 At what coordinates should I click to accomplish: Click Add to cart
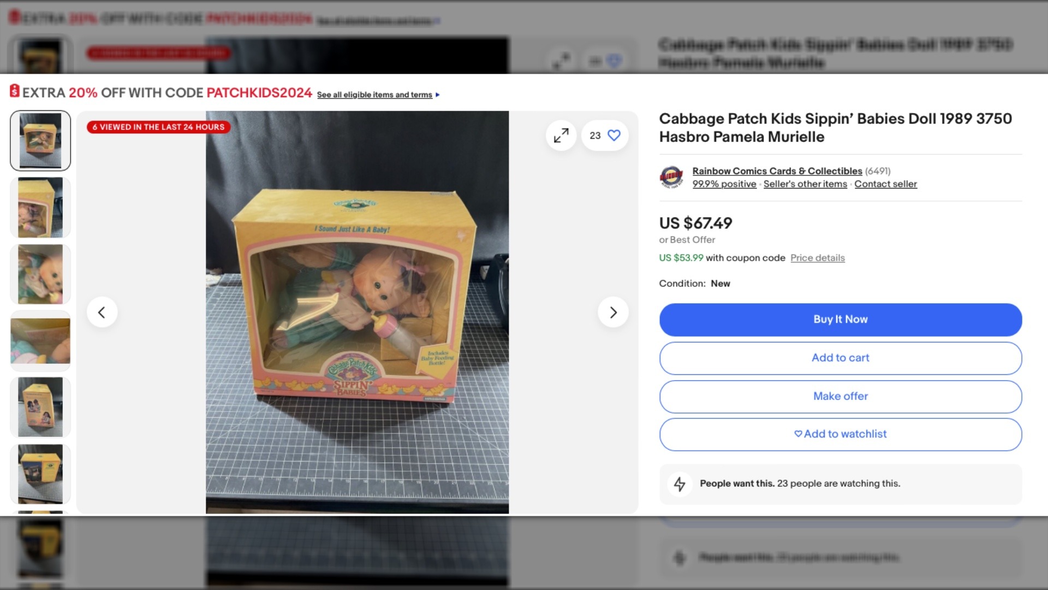point(840,358)
